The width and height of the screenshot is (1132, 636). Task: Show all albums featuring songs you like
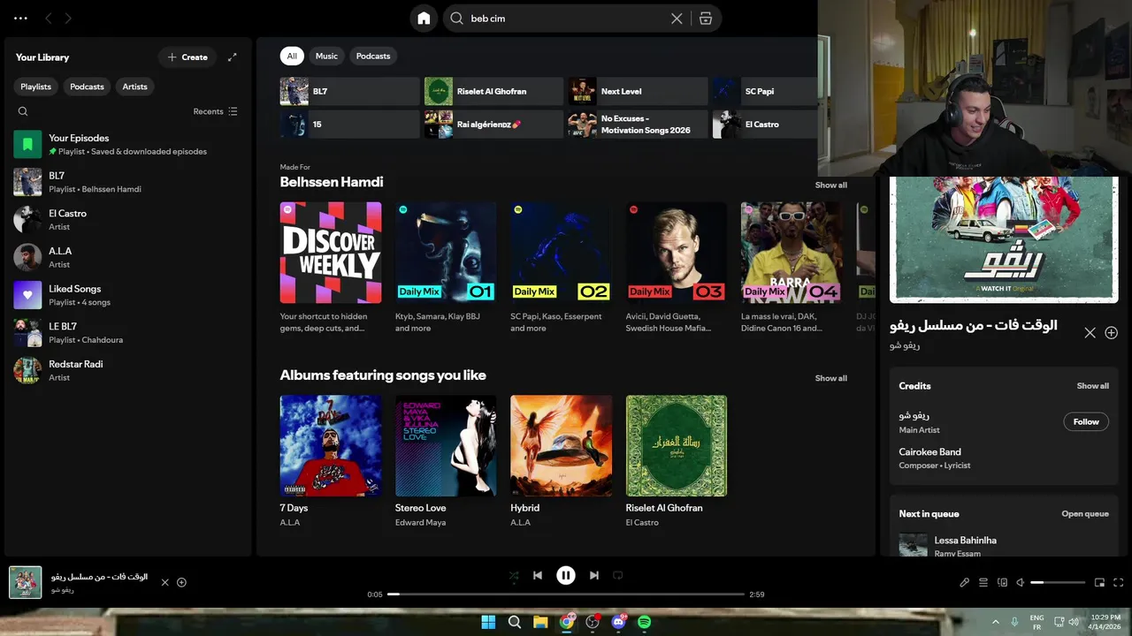(x=830, y=378)
